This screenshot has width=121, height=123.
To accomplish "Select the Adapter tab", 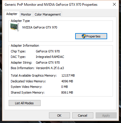I will click(x=12, y=14).
